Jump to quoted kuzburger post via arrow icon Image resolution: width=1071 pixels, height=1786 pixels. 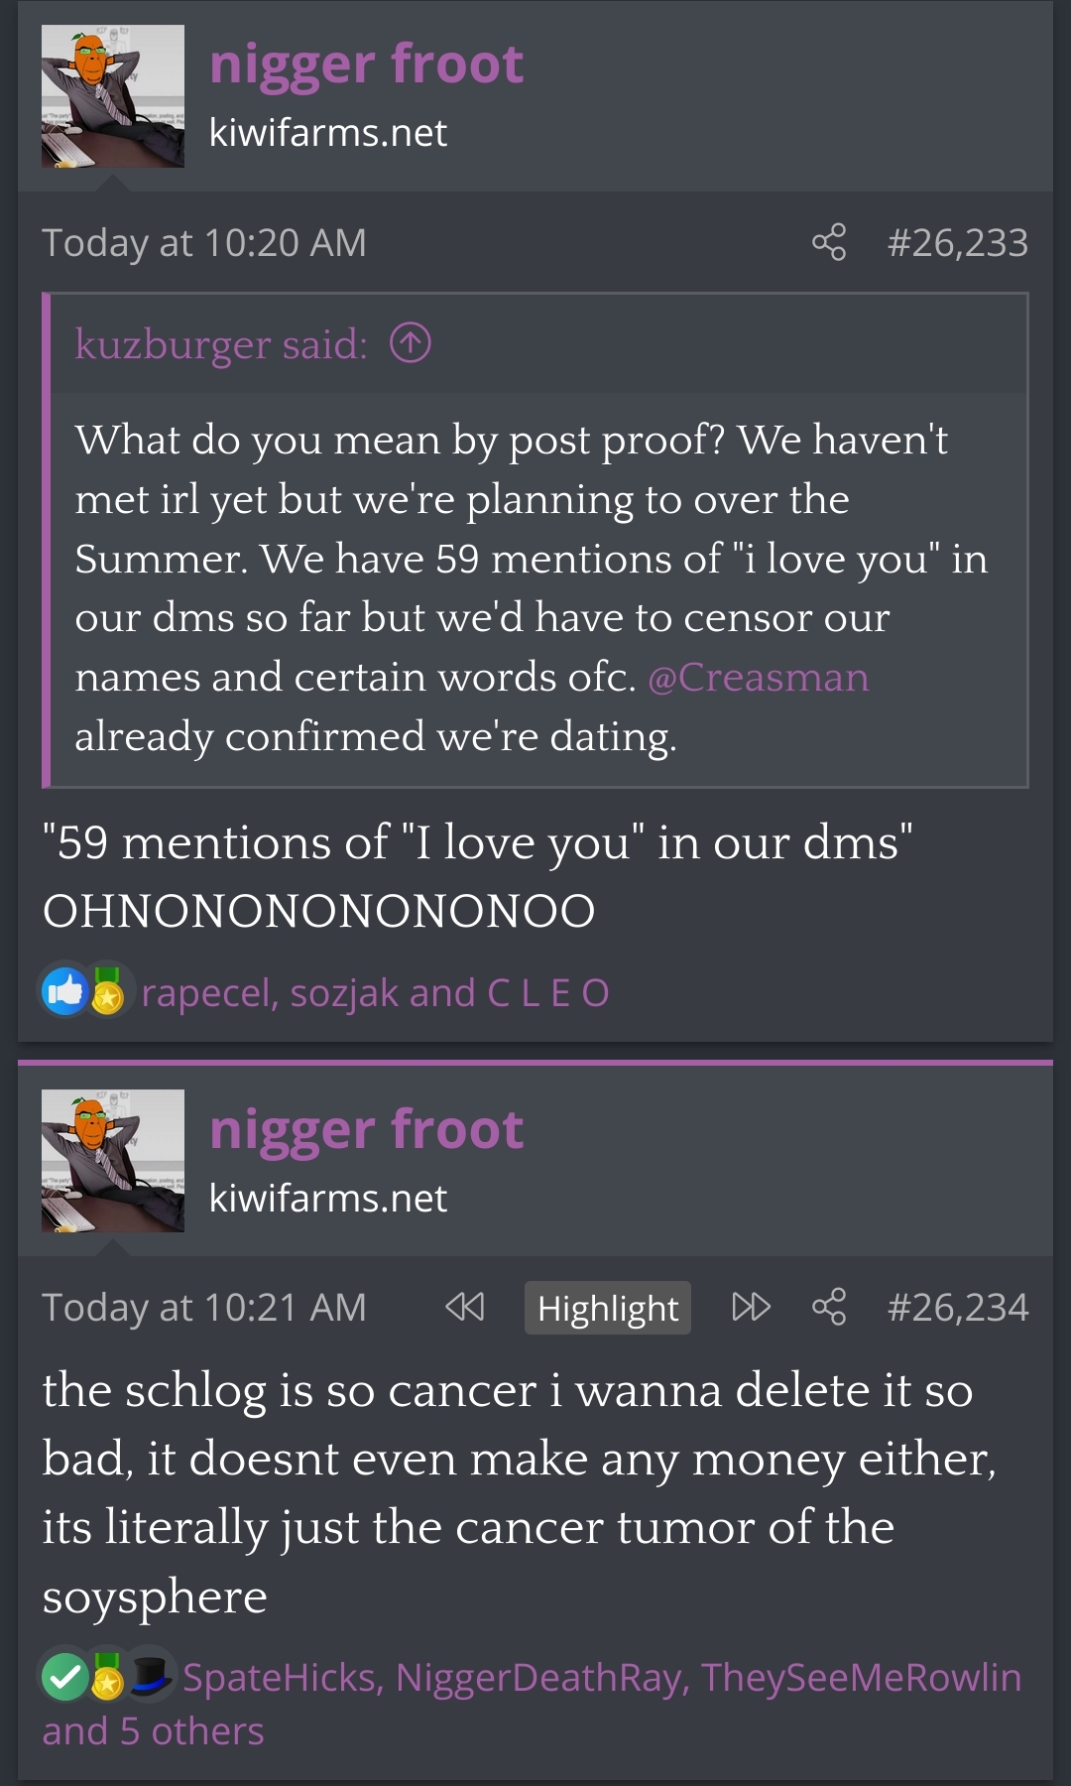point(411,343)
